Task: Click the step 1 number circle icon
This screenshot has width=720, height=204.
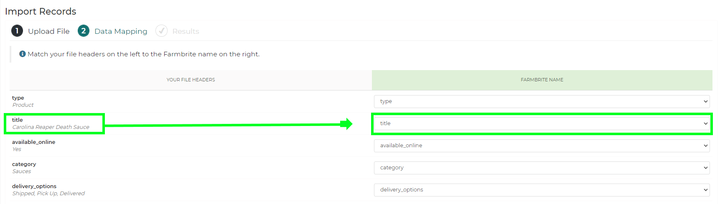Action: 17,31
